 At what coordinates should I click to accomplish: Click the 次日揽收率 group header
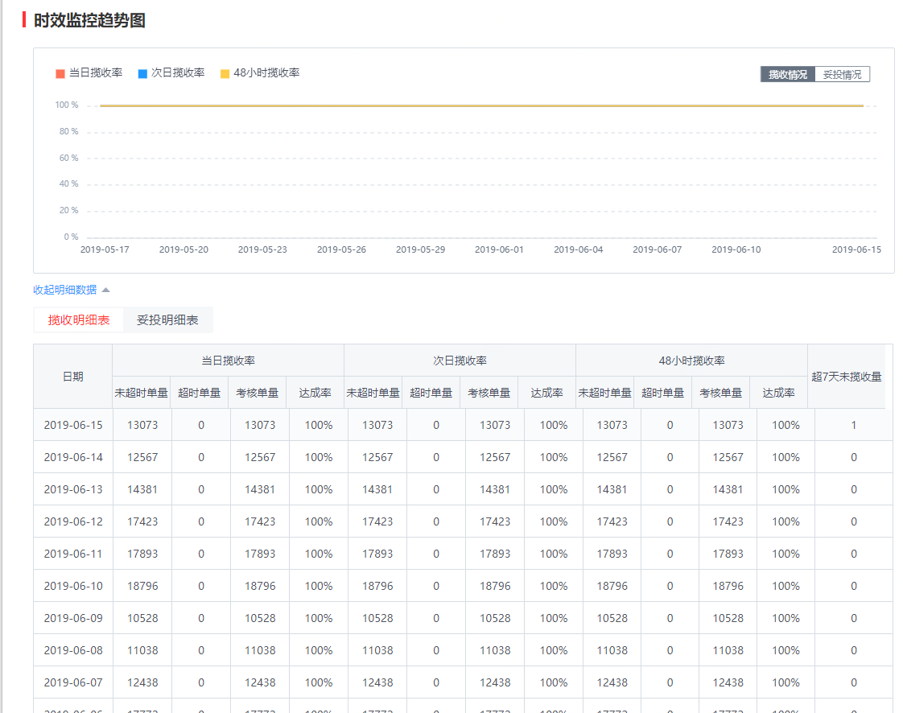click(460, 361)
